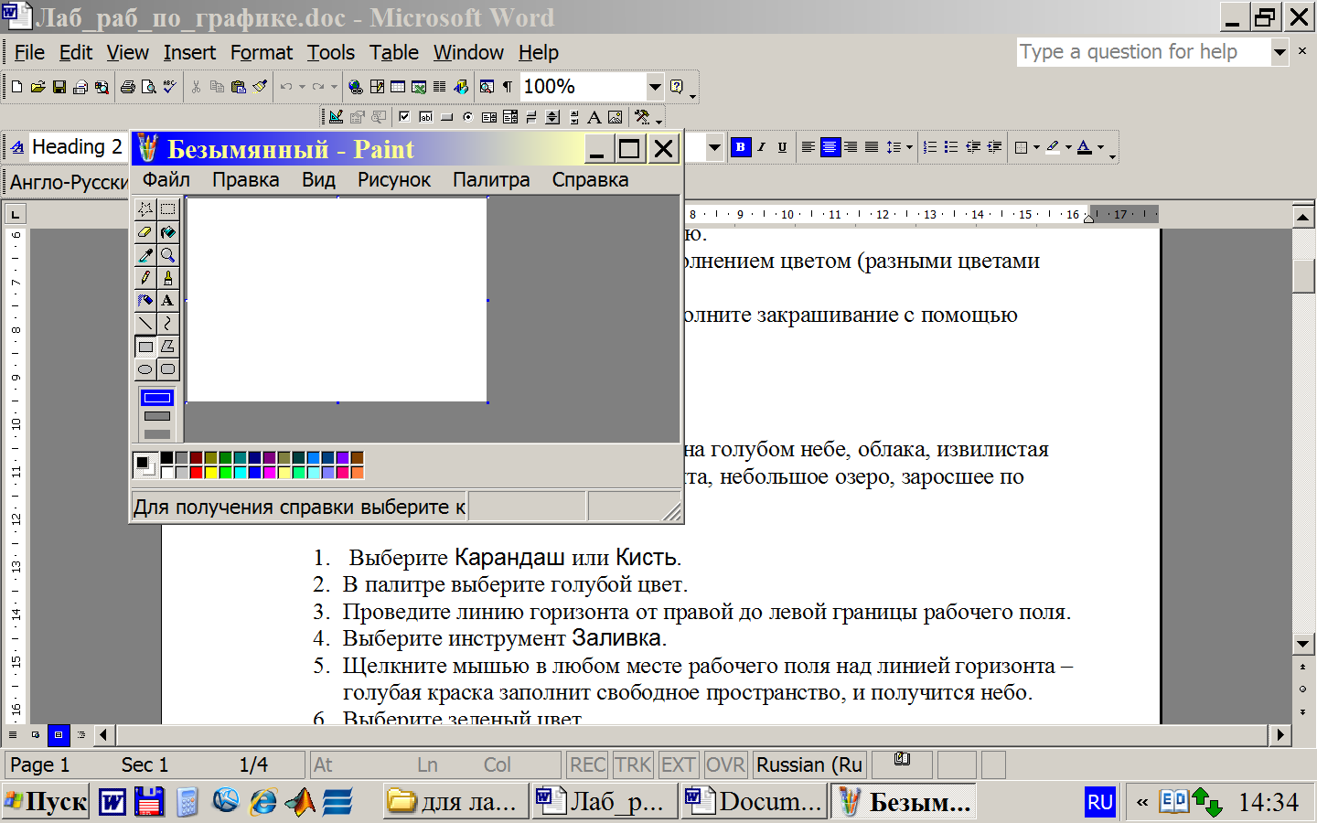
Task: Pick the yellow color in Paint palette
Action: [210, 473]
